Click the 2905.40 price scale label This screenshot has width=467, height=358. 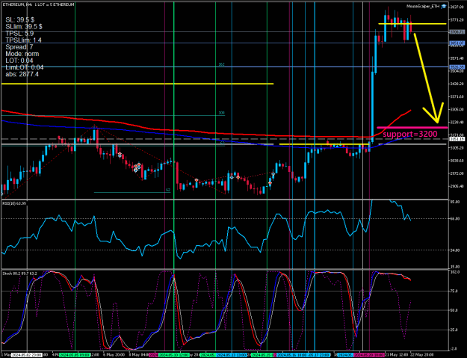point(457,186)
